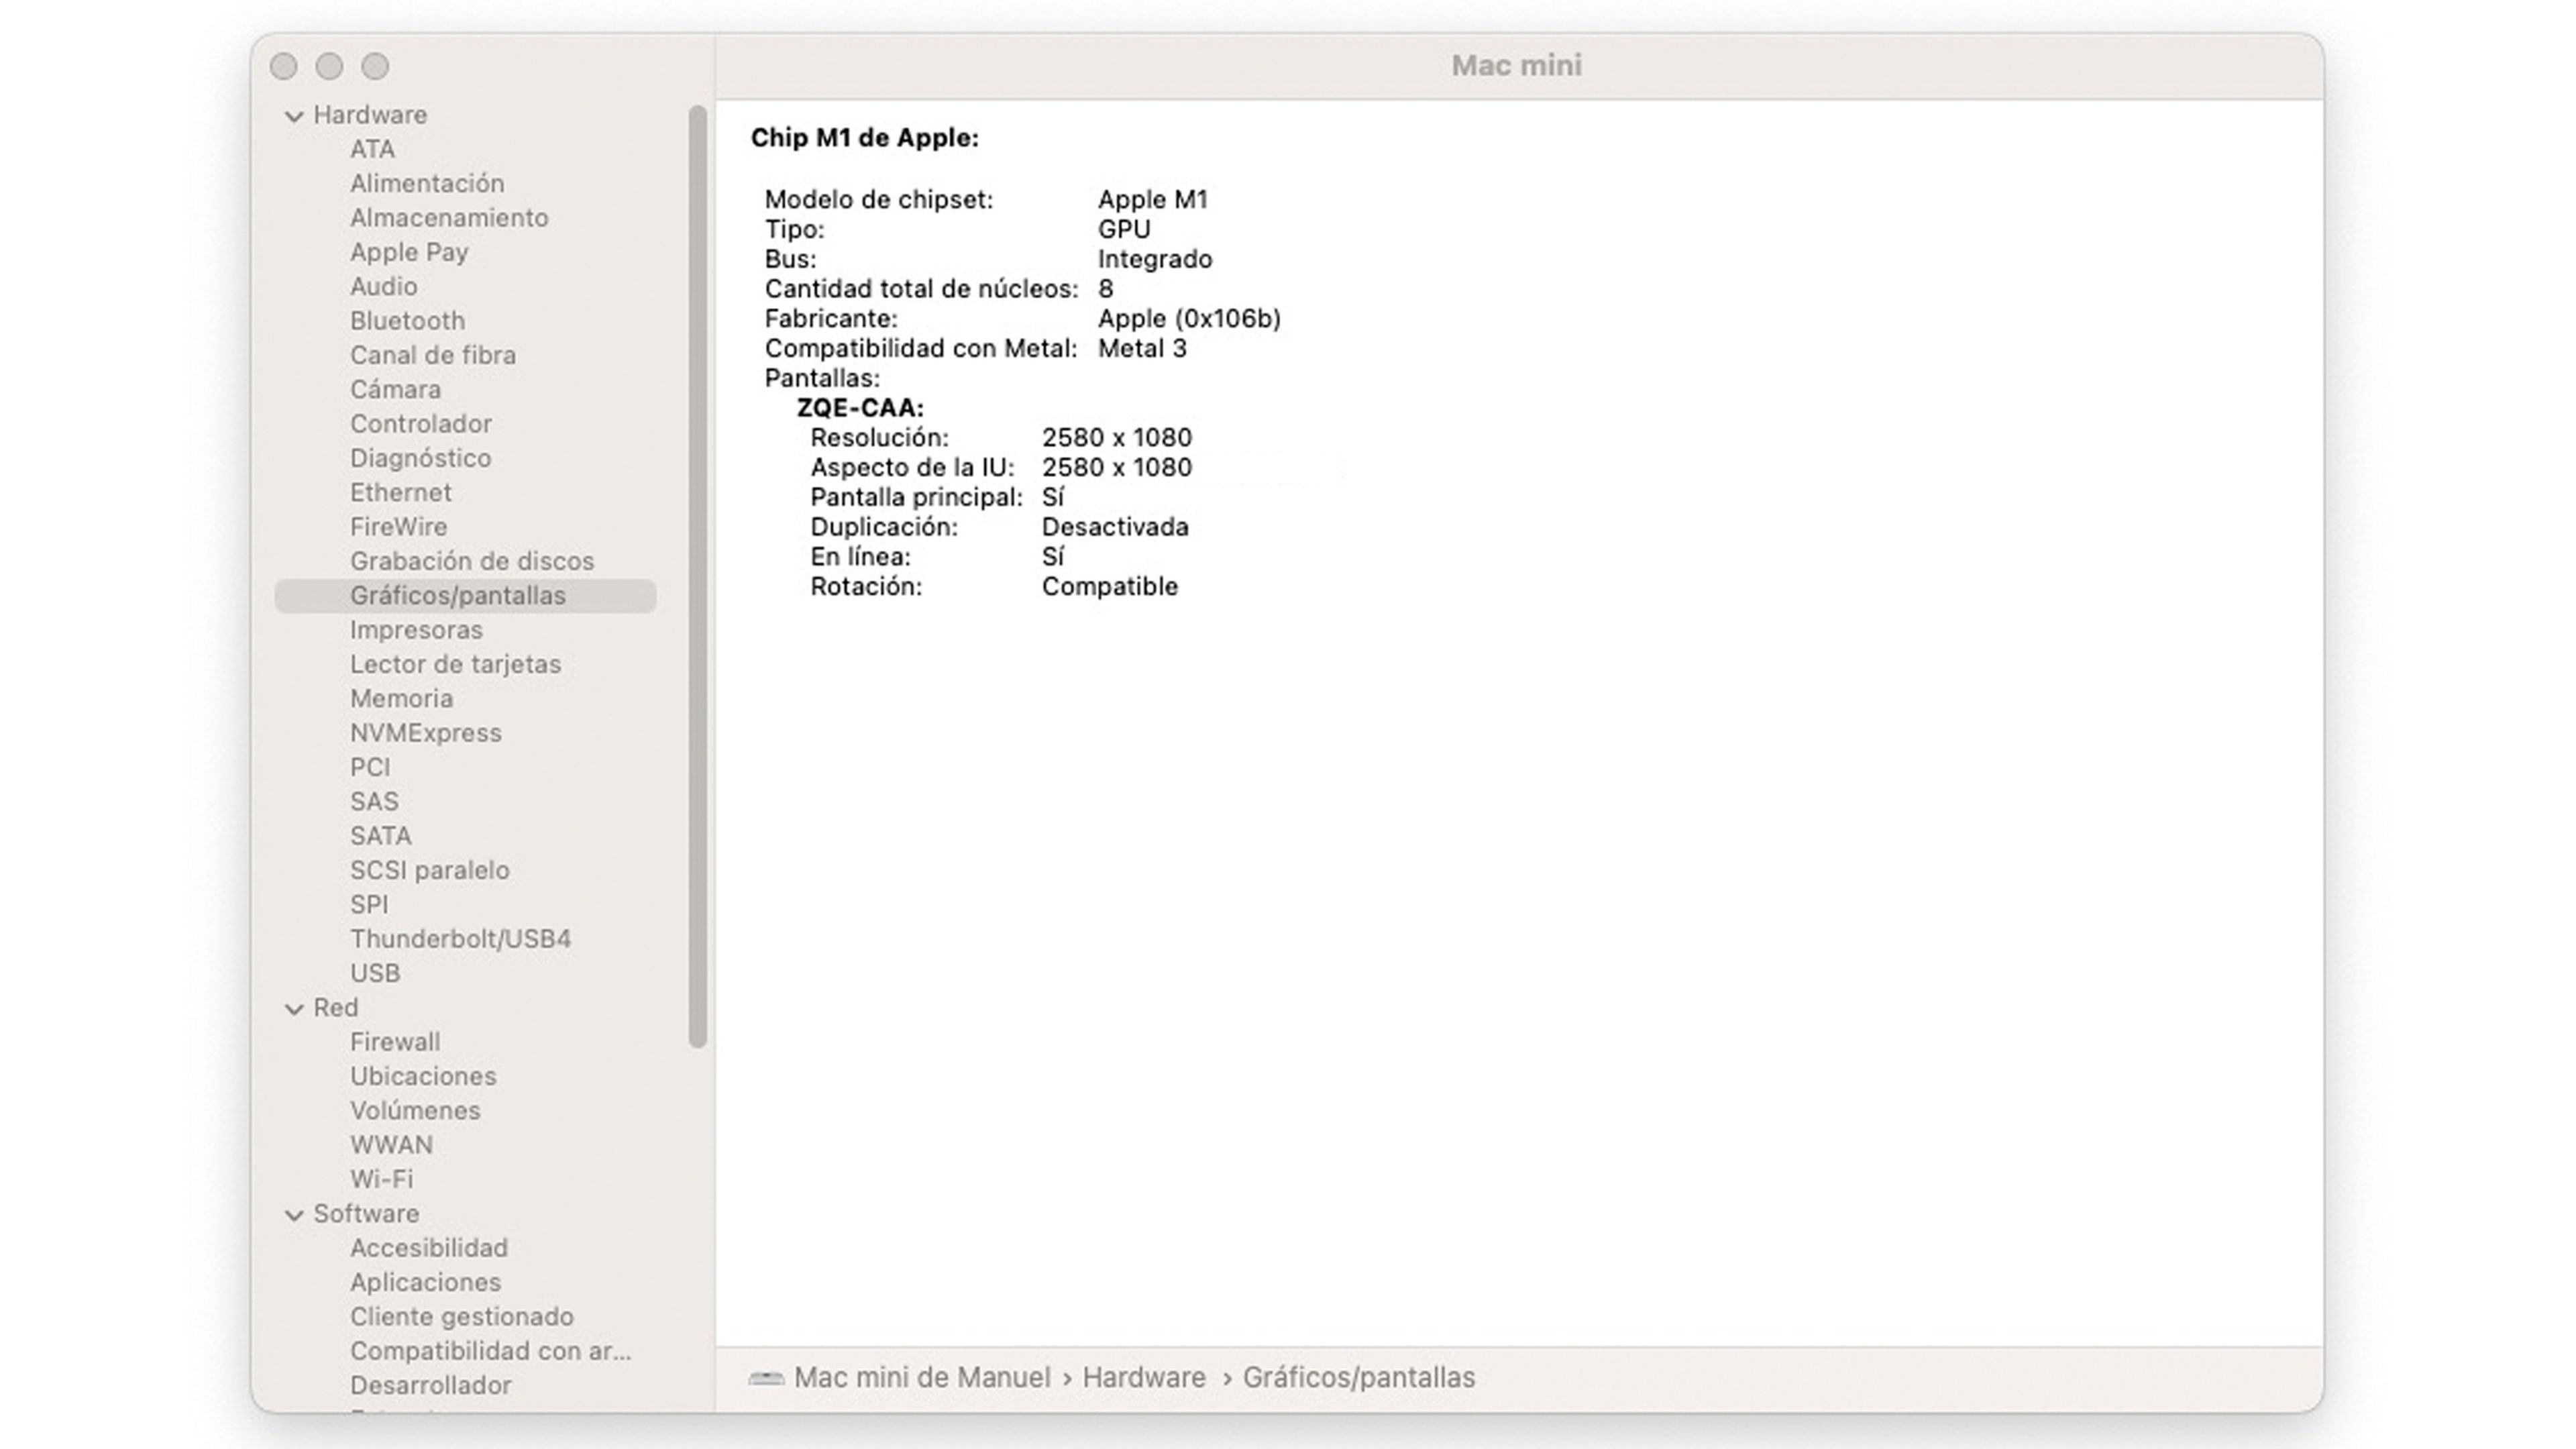Click the Red section label
The height and width of the screenshot is (1449, 2576).
(x=335, y=1008)
